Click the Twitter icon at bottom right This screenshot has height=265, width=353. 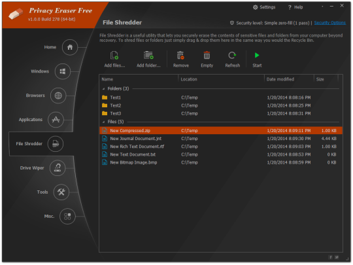(x=337, y=257)
